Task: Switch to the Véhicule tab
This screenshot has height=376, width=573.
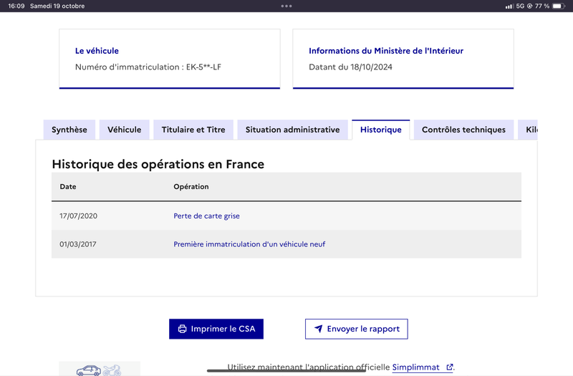Action: (x=124, y=130)
